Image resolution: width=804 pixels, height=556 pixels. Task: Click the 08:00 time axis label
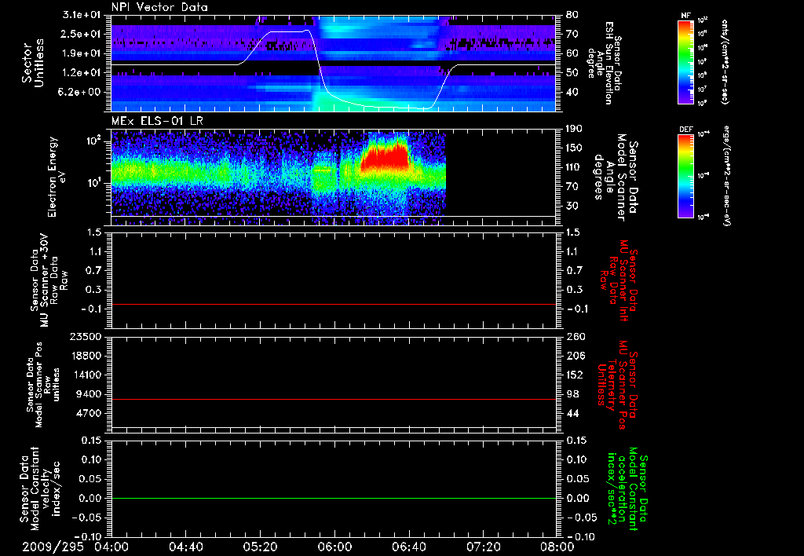(x=557, y=547)
